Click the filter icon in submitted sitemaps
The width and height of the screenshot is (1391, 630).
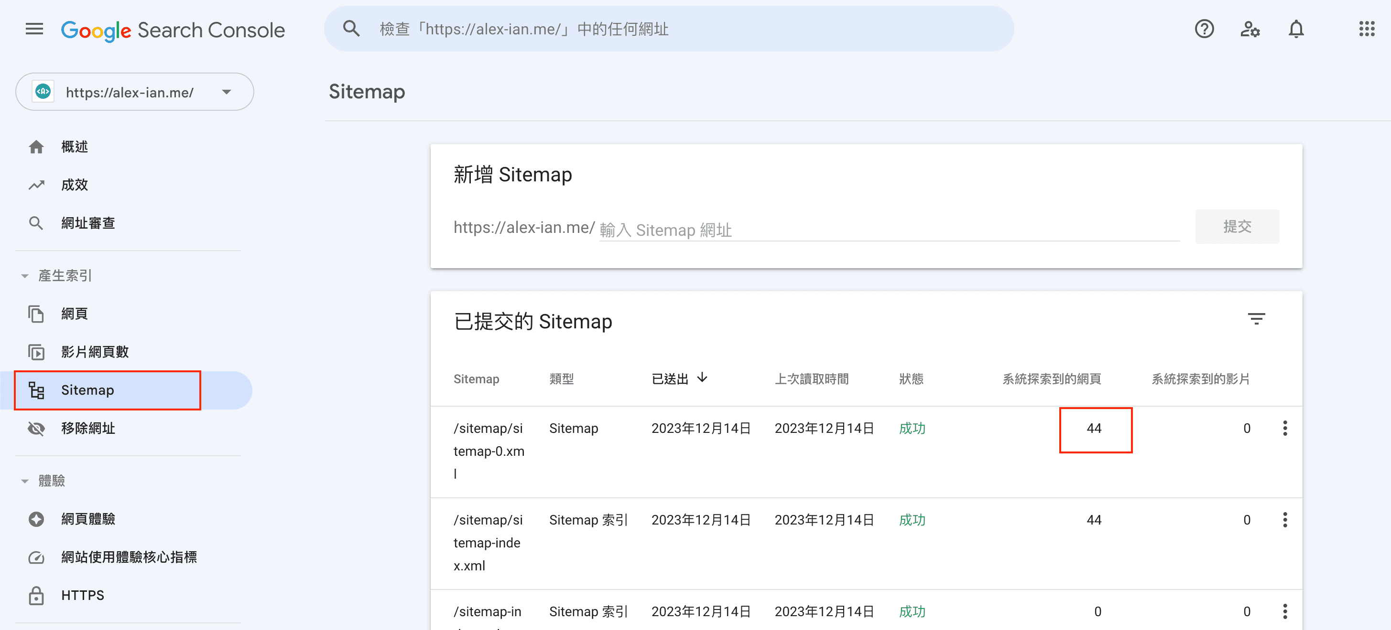pyautogui.click(x=1256, y=319)
